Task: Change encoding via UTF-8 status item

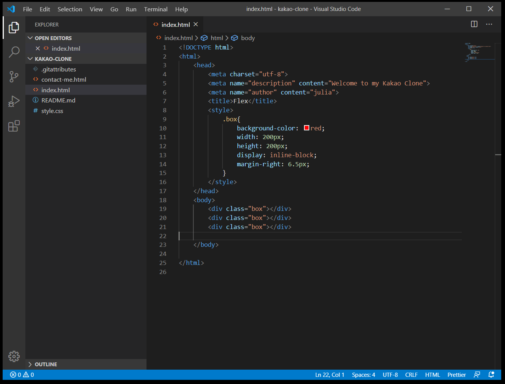Action: 390,375
